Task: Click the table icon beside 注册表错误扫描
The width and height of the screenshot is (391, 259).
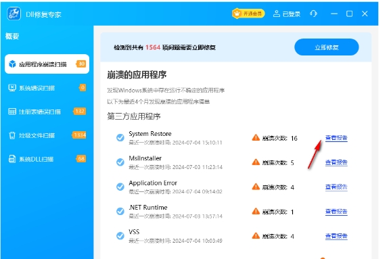Action: click(12, 112)
